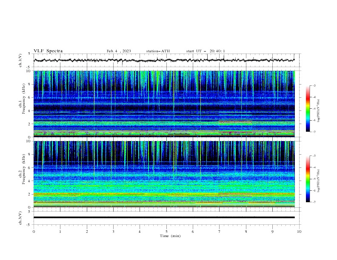337x260 pixels.
Task: Click the time axis tick label "9"
Action: [272, 232]
